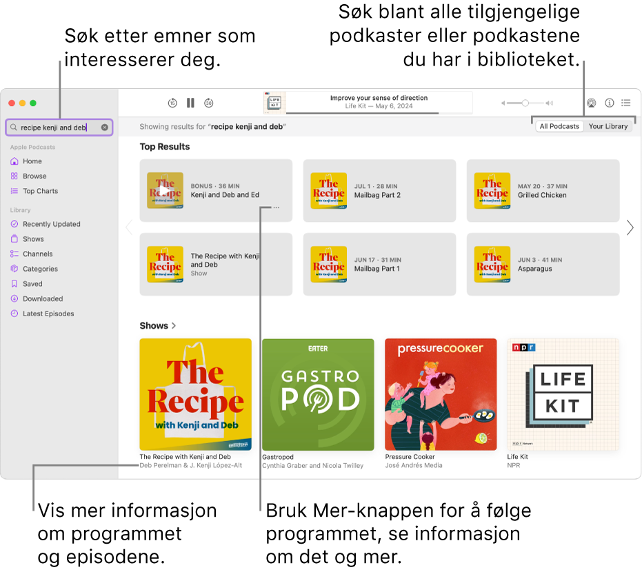
Task: Show previous page of top results
Action: [130, 227]
